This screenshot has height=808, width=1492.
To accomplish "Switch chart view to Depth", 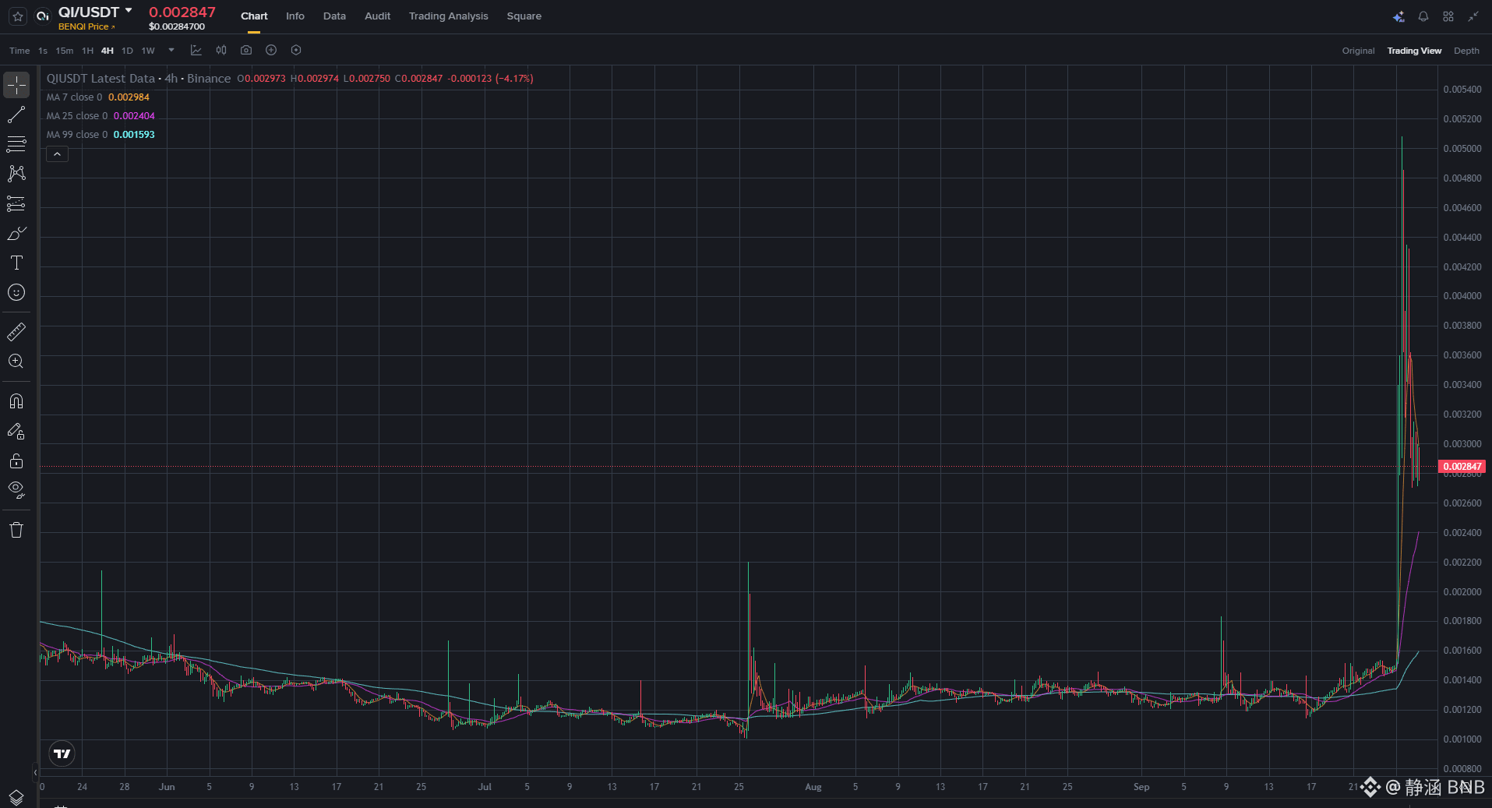I will click(1466, 51).
